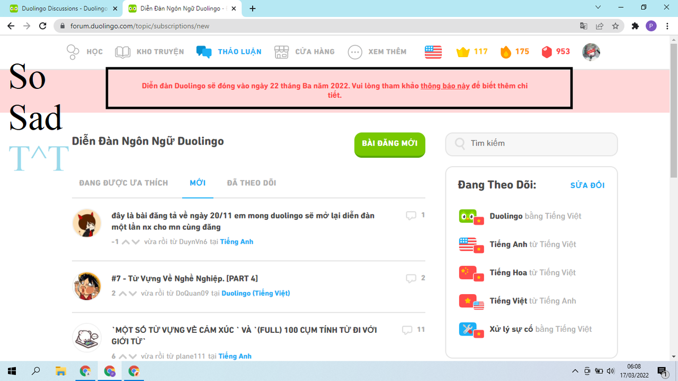Screen dimensions: 678x381
Task: Bookmark this page with the star icon
Action: [615, 26]
